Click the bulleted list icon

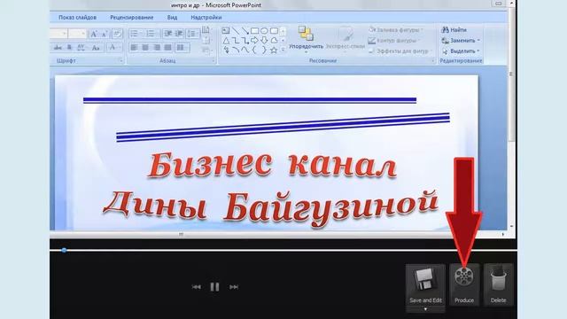click(135, 34)
